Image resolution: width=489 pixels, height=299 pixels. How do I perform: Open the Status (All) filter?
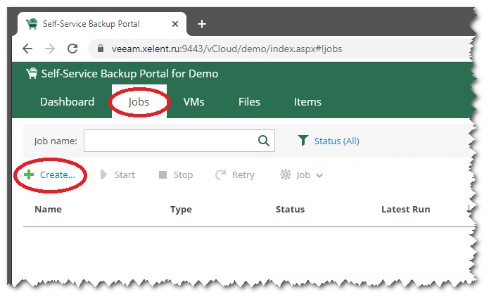point(336,141)
